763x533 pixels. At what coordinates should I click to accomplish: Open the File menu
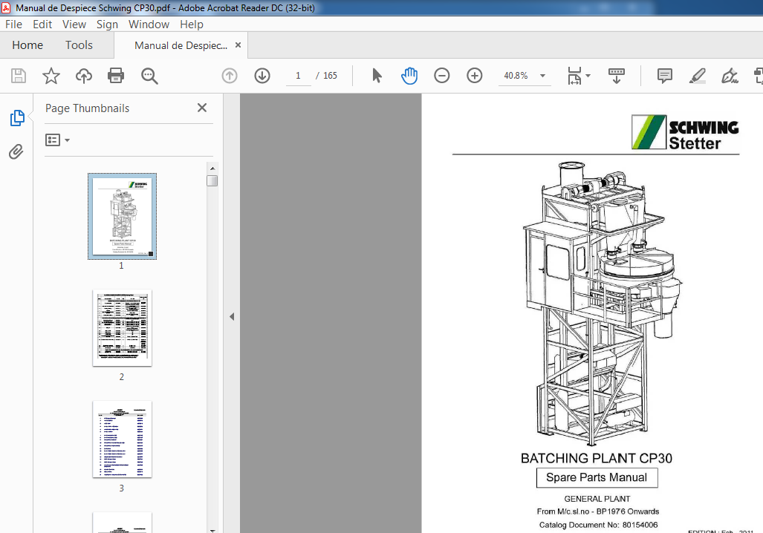click(13, 24)
